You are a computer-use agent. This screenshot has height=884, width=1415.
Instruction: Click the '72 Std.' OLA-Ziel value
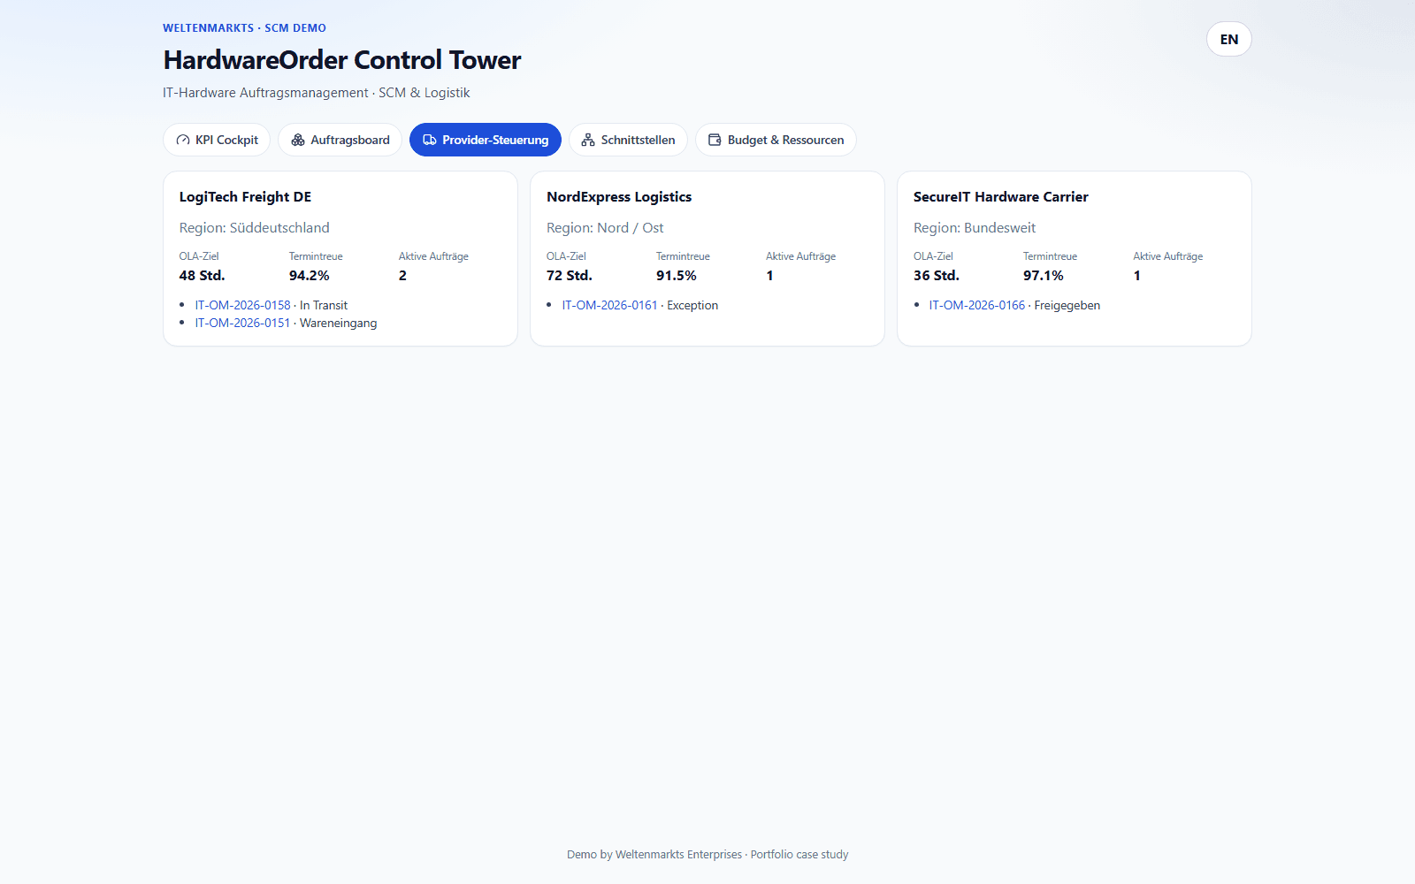coord(570,276)
